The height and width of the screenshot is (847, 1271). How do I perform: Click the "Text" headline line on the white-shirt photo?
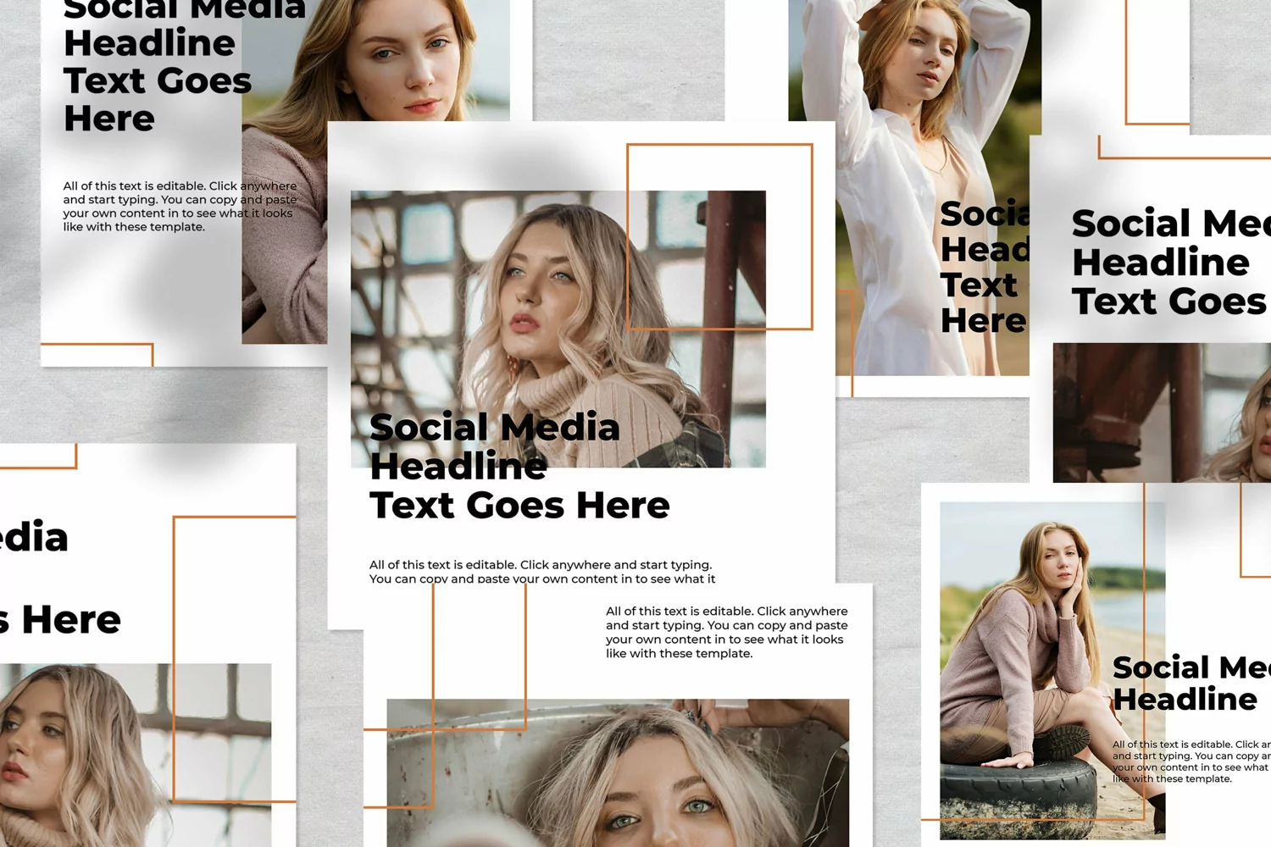click(979, 285)
